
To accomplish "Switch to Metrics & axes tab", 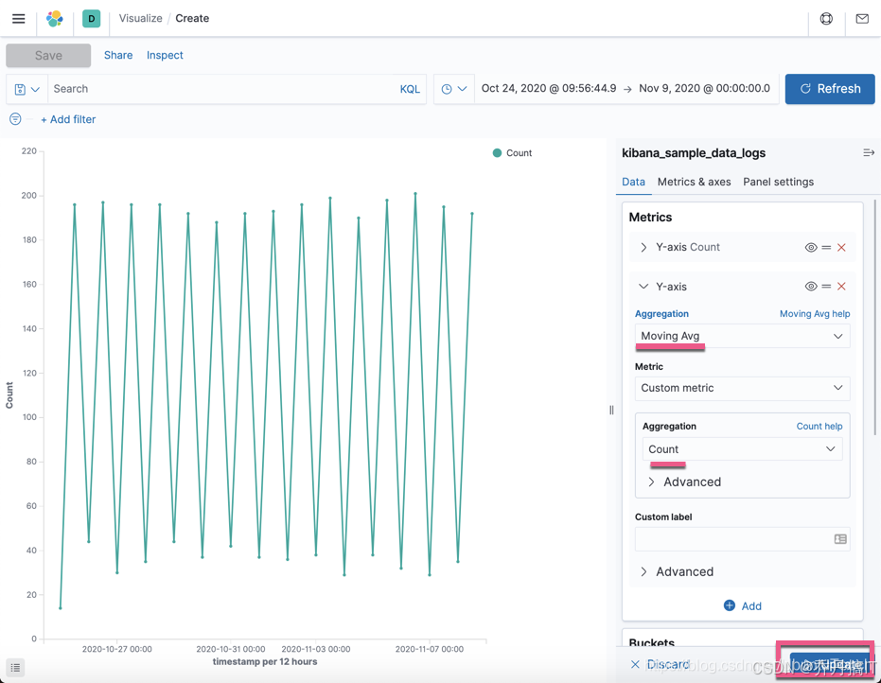I will coord(694,182).
